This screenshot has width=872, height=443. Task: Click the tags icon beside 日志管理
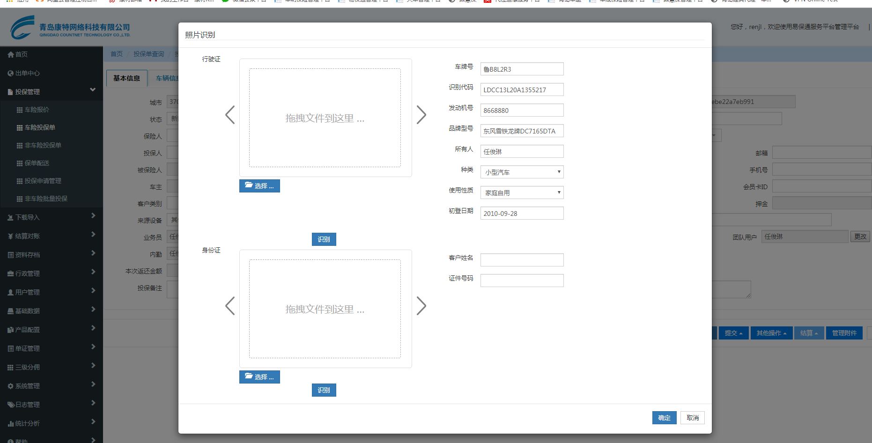click(x=11, y=405)
